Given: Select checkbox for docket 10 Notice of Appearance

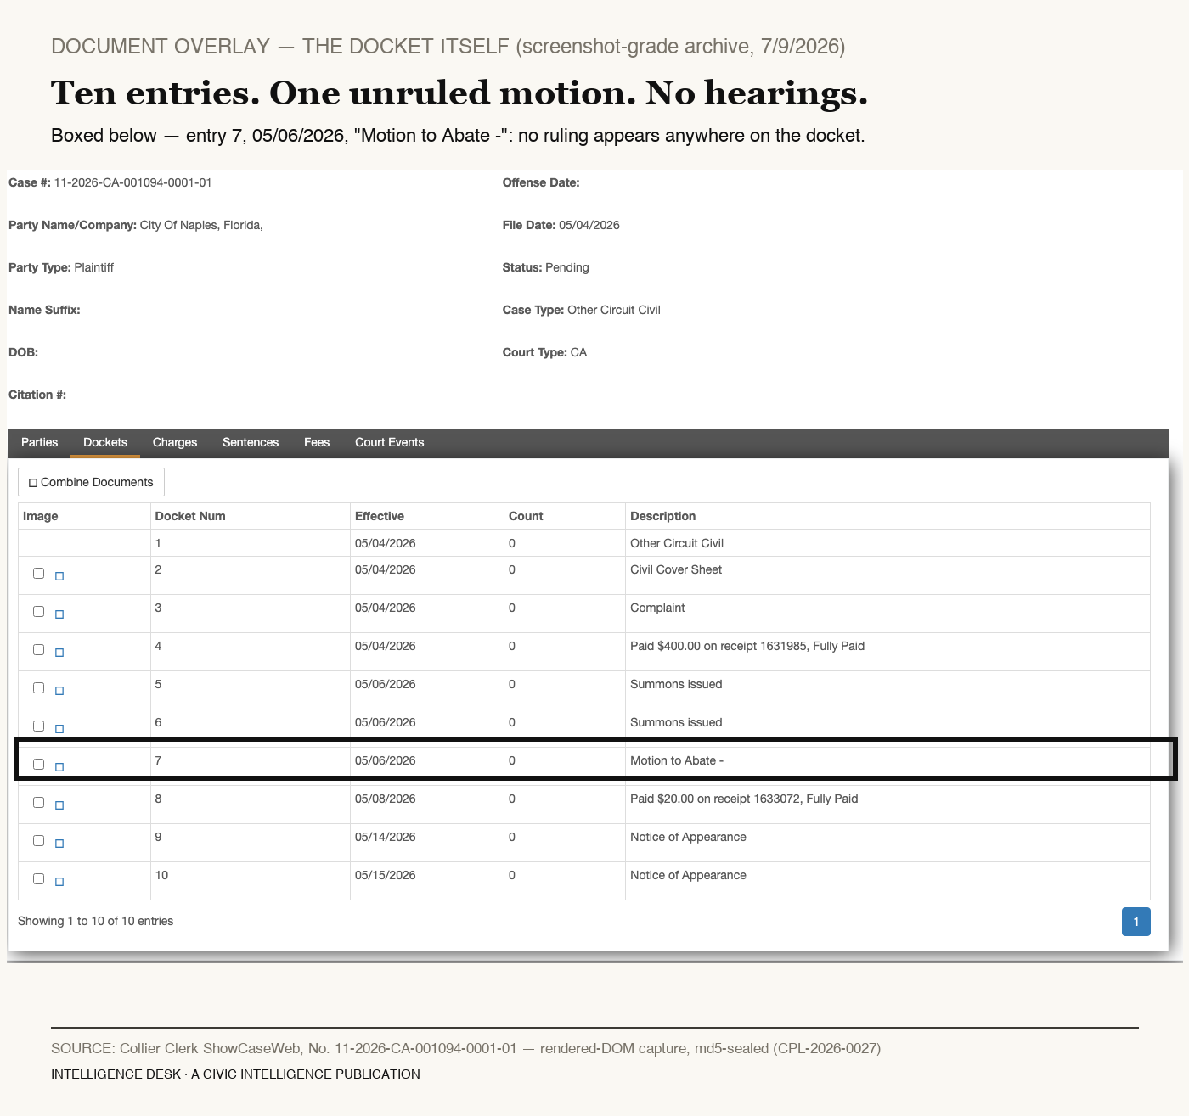Looking at the screenshot, I should coord(38,878).
